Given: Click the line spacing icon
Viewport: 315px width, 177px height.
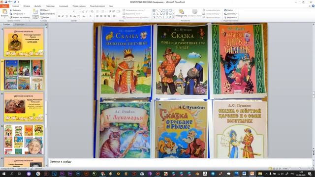Looking at the screenshot, I should (119, 11).
